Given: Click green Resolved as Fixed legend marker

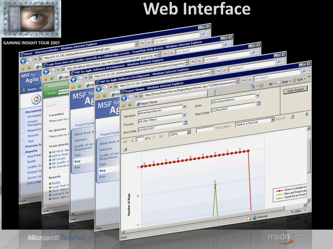Looking at the screenshot, I should click(x=279, y=198).
